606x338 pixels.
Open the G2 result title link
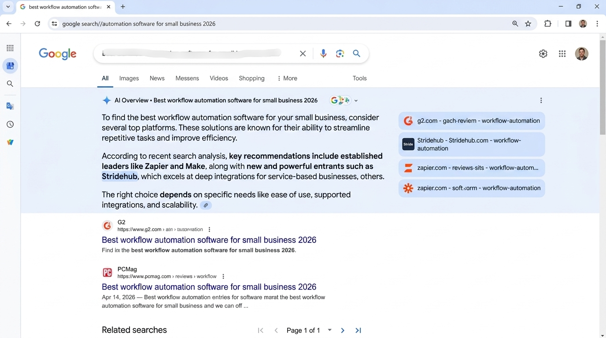209,240
